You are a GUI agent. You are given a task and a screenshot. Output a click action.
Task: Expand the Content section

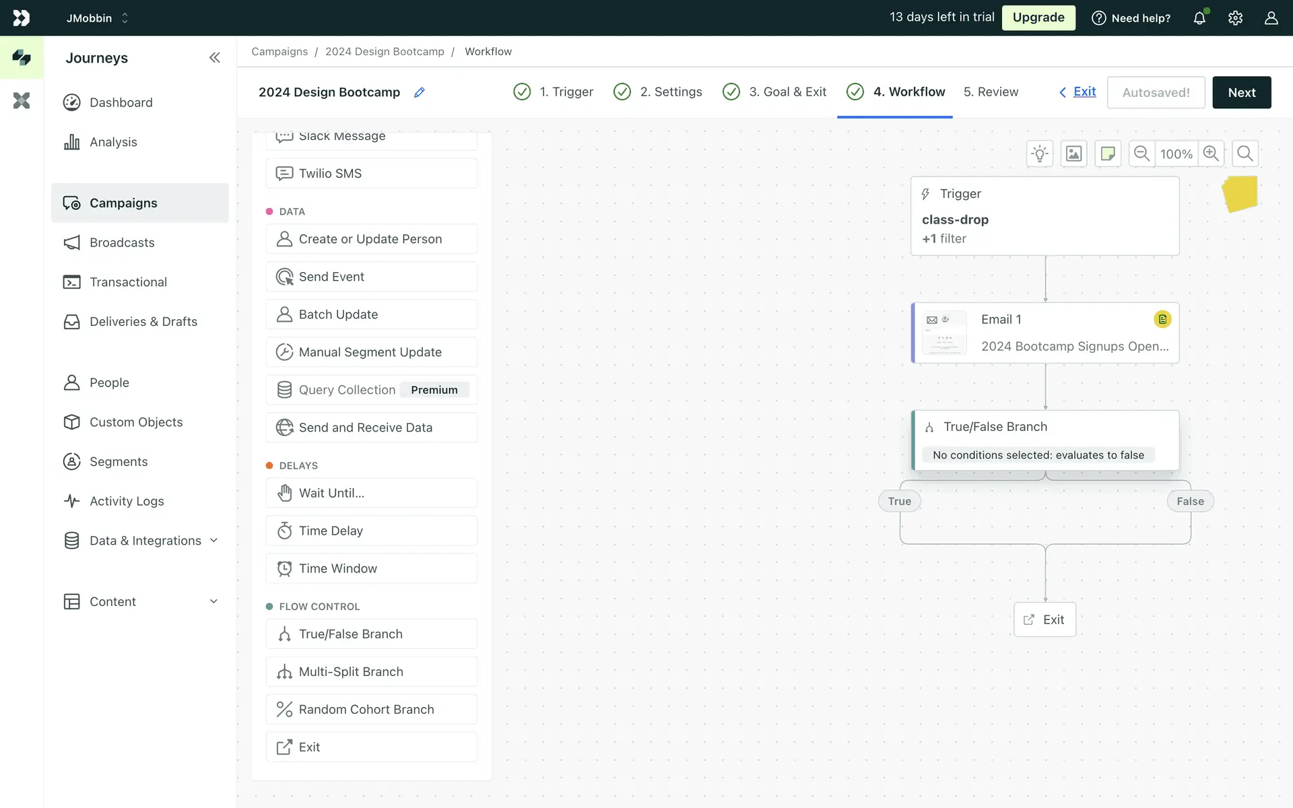(213, 601)
